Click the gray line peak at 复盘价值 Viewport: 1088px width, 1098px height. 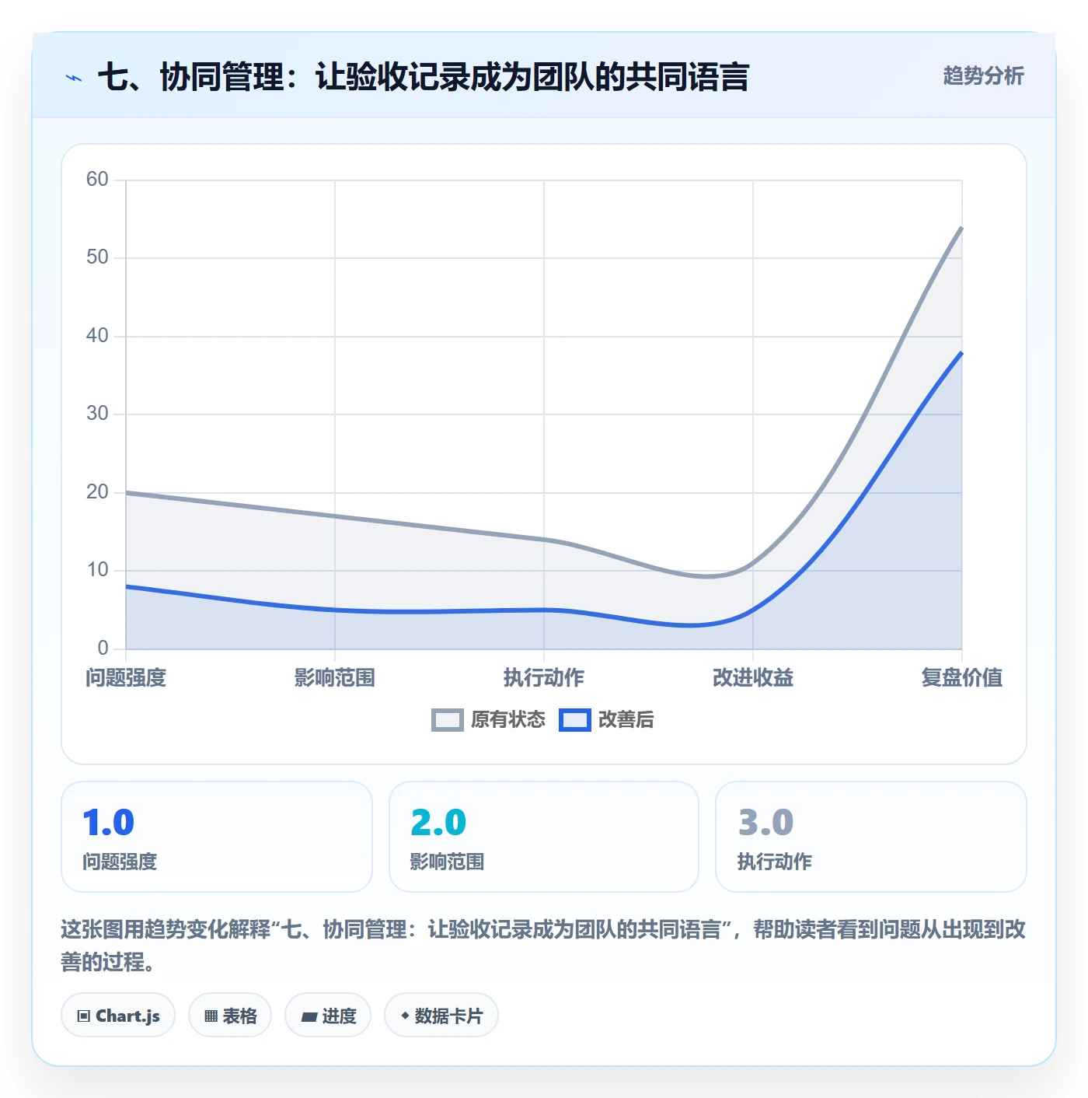click(961, 228)
